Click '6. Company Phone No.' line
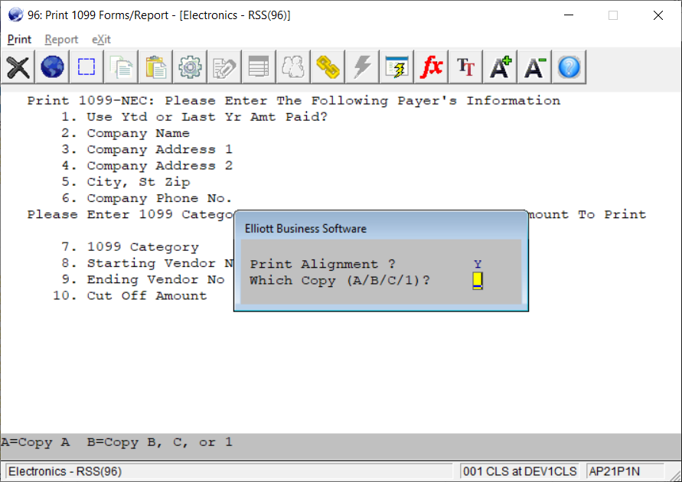The image size is (682, 482). click(x=146, y=198)
